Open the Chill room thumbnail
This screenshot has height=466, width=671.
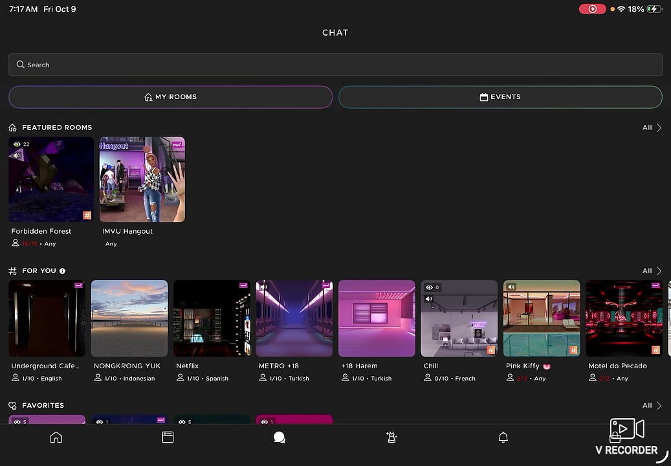tap(459, 318)
